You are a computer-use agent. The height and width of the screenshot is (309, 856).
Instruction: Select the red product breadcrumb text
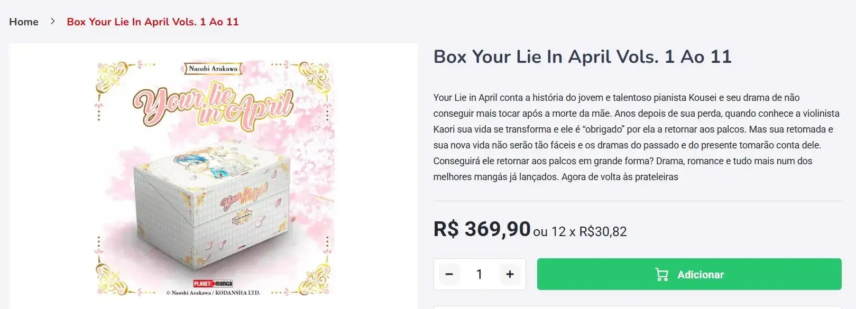pos(152,22)
